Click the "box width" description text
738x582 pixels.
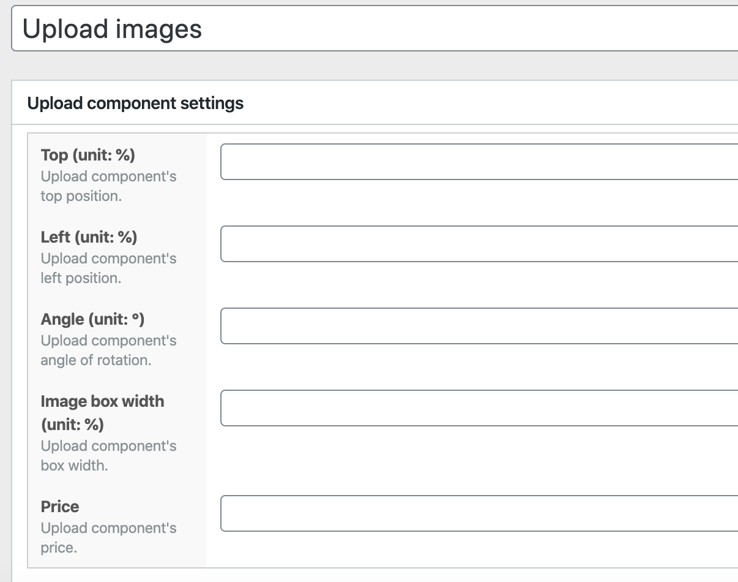(x=74, y=466)
